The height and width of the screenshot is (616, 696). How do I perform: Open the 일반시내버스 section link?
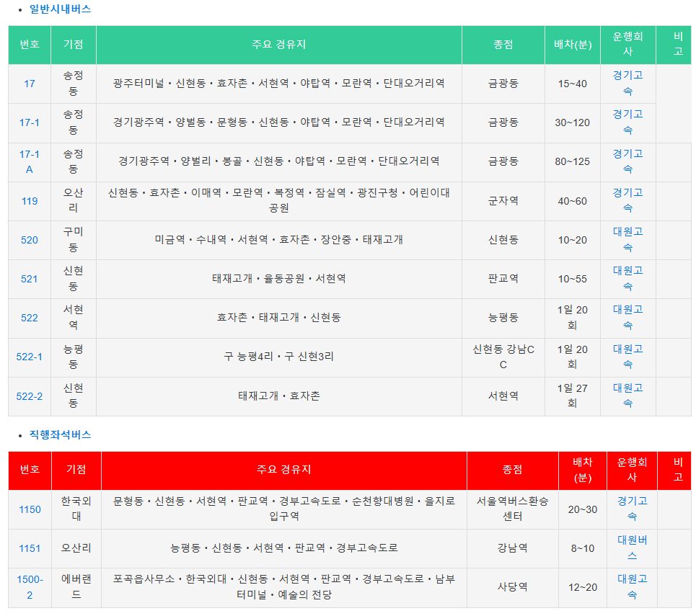click(x=60, y=9)
